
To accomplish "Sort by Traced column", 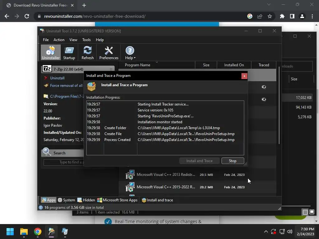I will pyautogui.click(x=264, y=65).
